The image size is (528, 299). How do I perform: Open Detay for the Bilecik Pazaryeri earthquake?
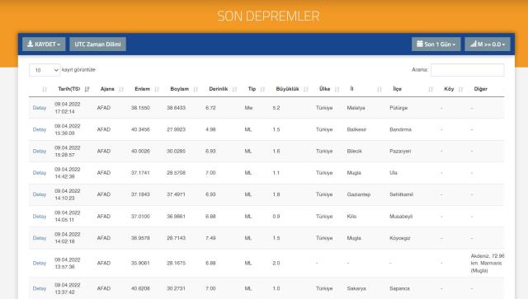pyautogui.click(x=40, y=152)
